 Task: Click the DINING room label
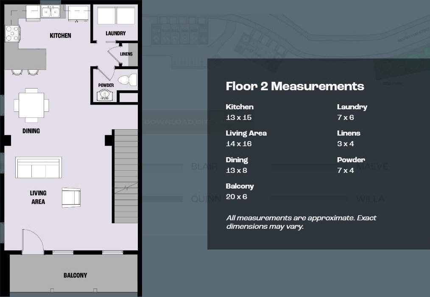(31, 131)
